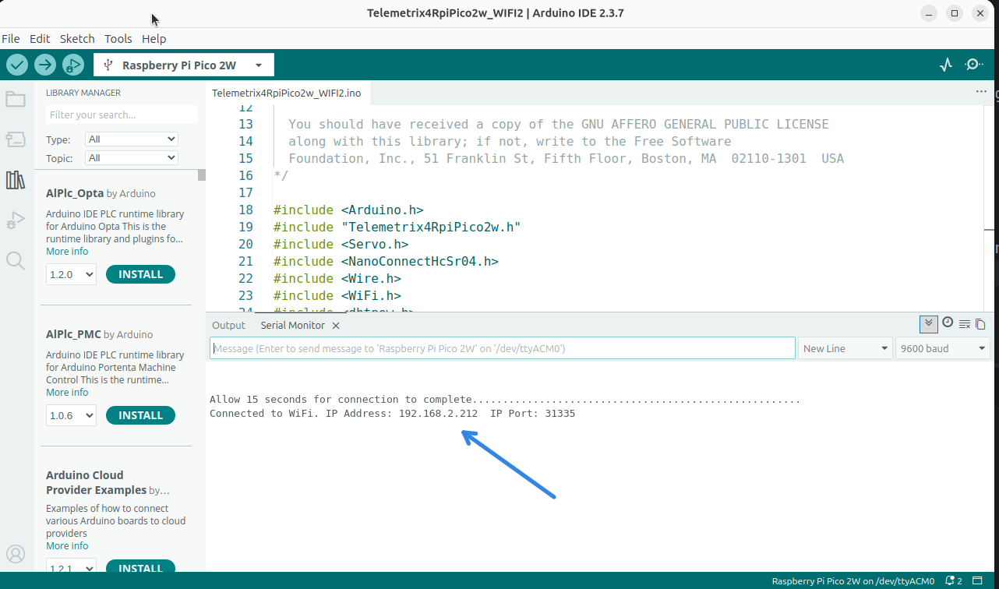Click More info link under AlPlc_PMC
Viewport: 999px width, 589px height.
(67, 393)
